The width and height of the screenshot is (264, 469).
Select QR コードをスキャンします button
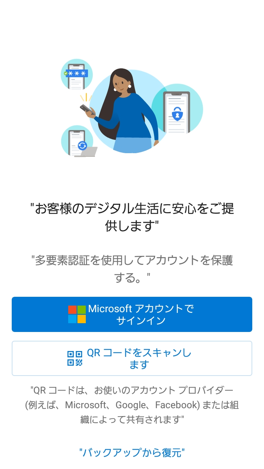pos(132,358)
